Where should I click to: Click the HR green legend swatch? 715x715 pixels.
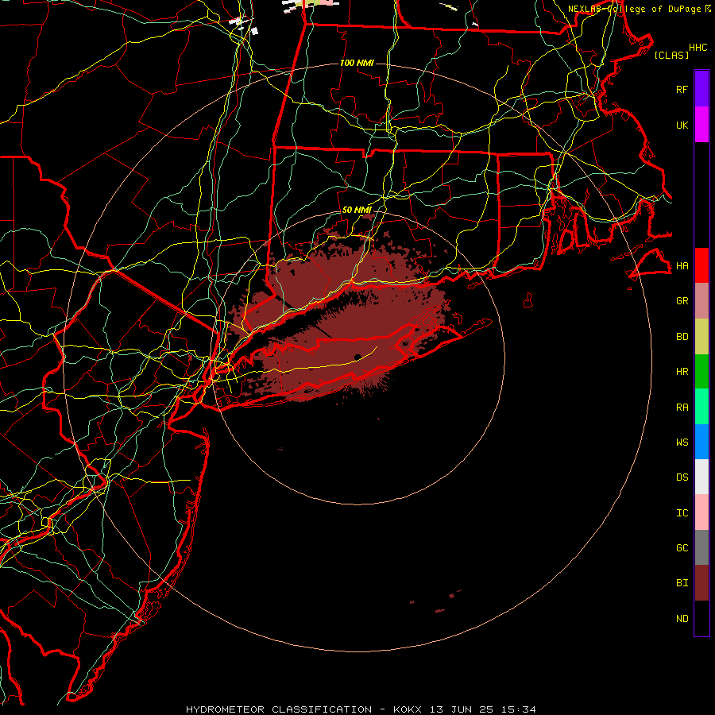(701, 372)
